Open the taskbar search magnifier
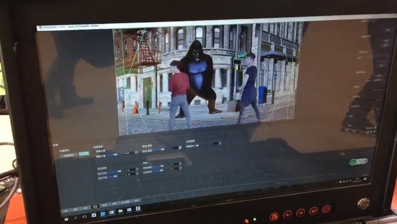The image size is (397, 224). tap(75, 218)
